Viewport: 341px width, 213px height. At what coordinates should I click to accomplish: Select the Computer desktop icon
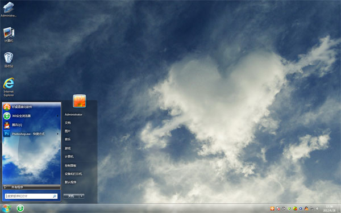coord(9,34)
